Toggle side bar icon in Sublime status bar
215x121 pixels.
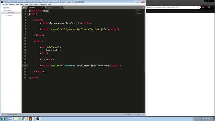pos(3,114)
